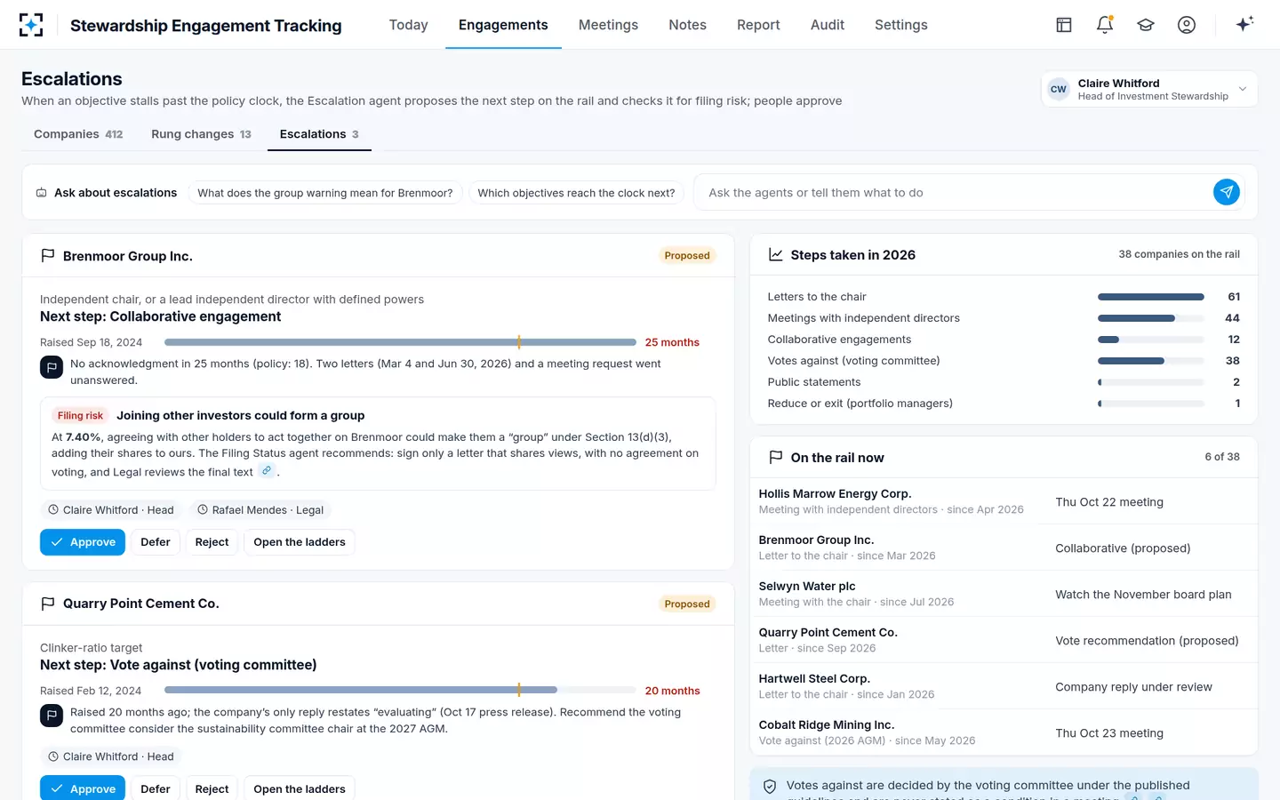Click the agent icon beside Brenmoor's 'No acknowledgment' note
1280x800 pixels.
click(x=52, y=367)
